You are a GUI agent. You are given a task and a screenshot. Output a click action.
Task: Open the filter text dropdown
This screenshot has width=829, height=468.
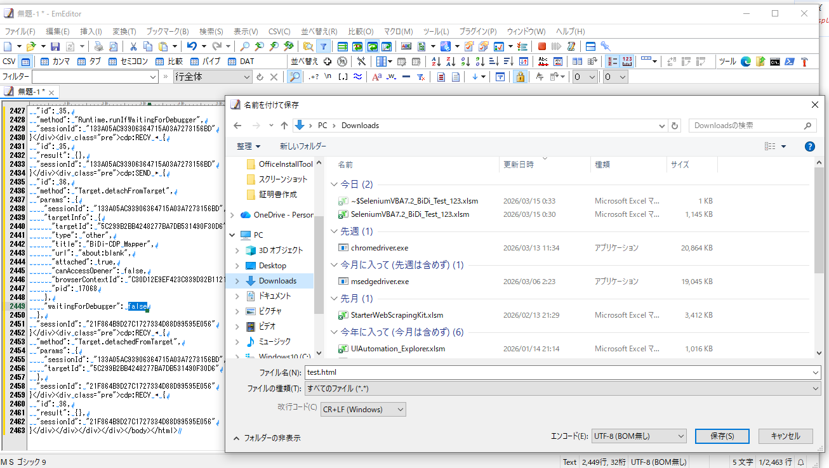click(x=153, y=77)
